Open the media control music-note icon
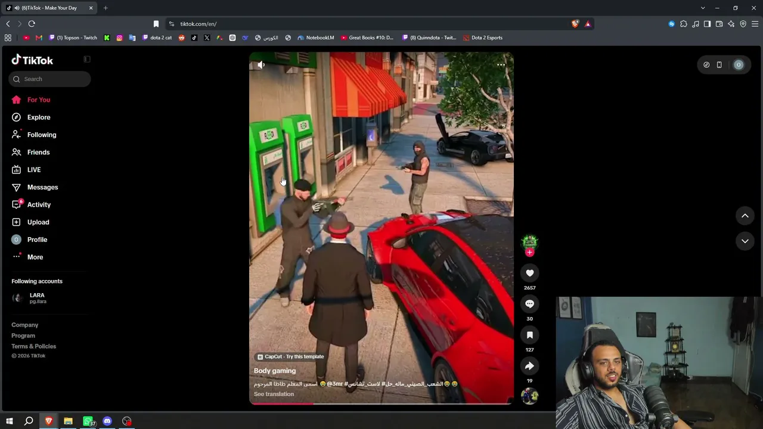This screenshot has height=429, width=763. coord(695,24)
